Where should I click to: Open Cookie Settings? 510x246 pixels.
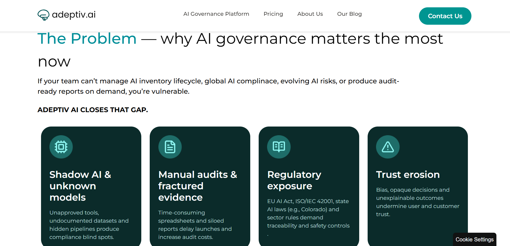coord(475,239)
